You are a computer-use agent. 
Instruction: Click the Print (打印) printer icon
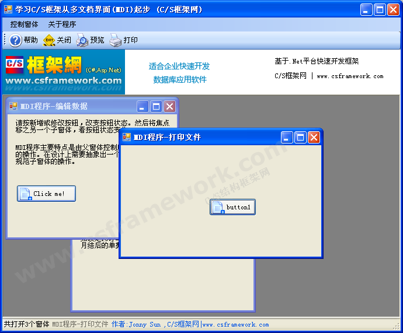115,40
